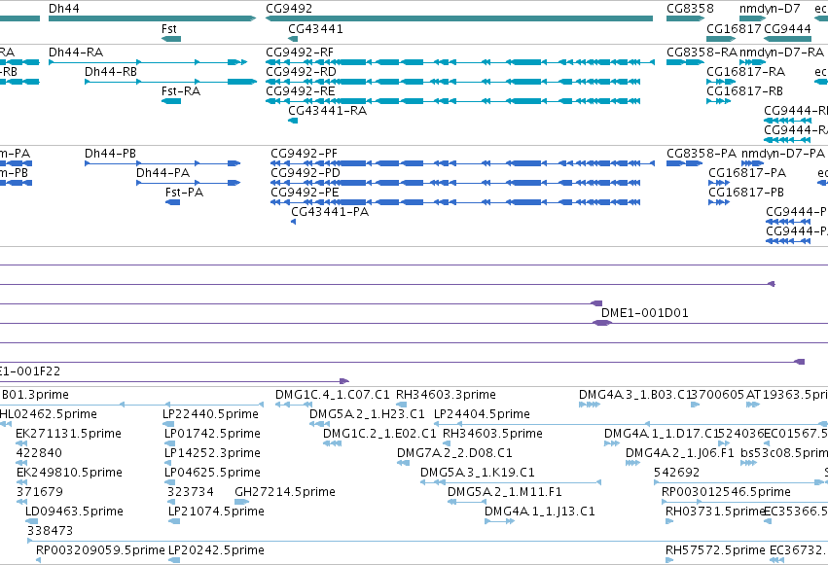Select the CG9492-RE transcript label
The height and width of the screenshot is (565, 828).
300,91
